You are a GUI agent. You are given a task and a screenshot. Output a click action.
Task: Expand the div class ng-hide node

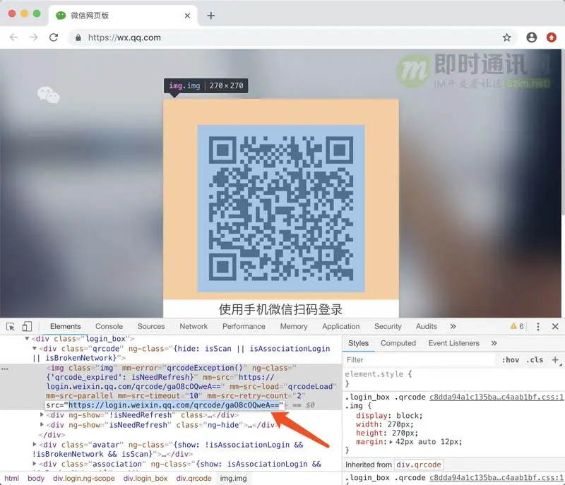pos(42,424)
